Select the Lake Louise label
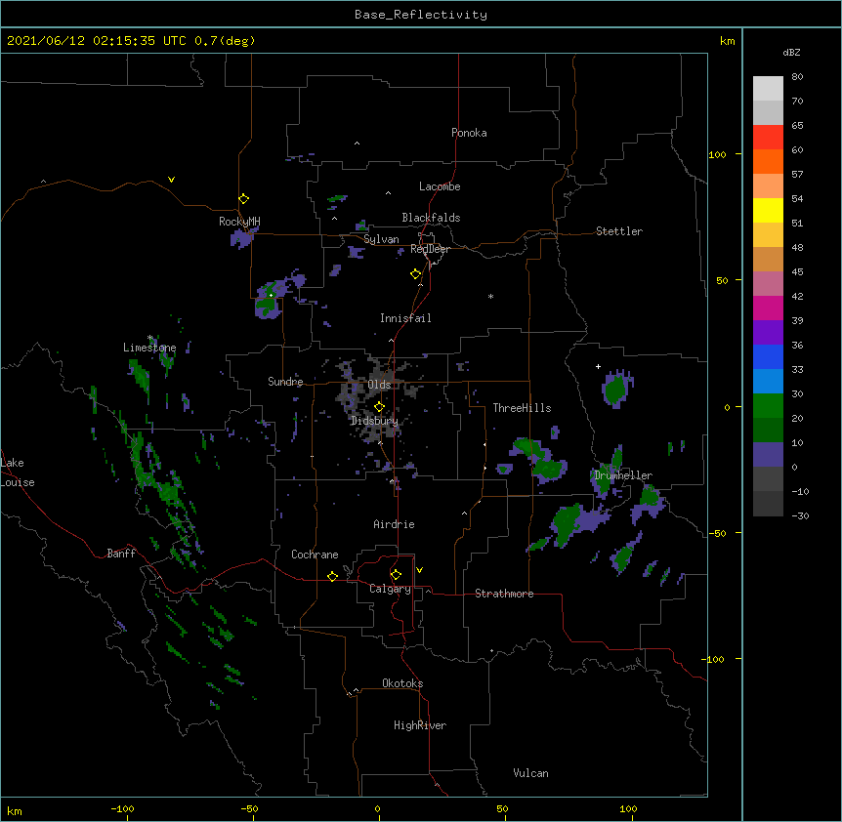The image size is (842, 822). pos(18,473)
